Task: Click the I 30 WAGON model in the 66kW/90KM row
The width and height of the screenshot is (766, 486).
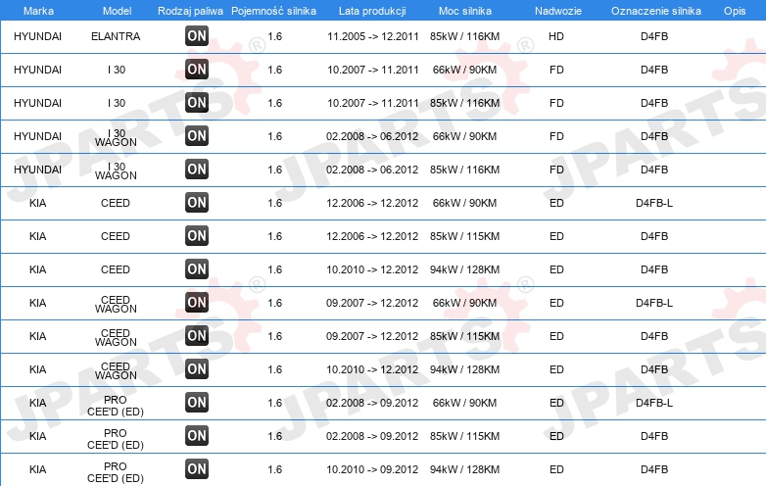Action: click(116, 138)
